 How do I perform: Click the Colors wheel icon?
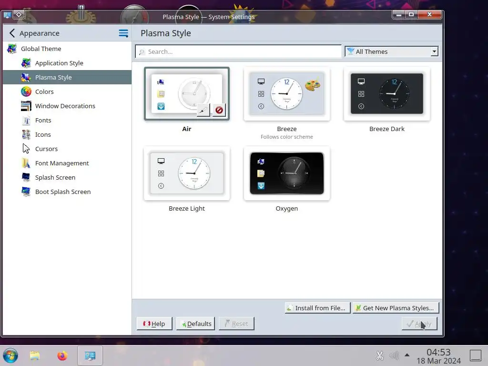click(26, 91)
